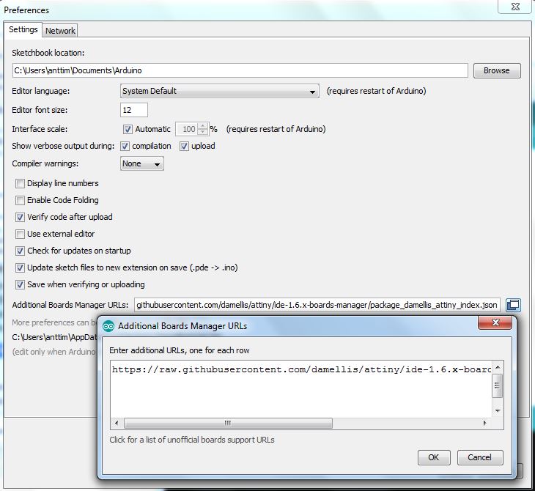This screenshot has width=535, height=491.
Task: Switch to the Network tab
Action: click(x=60, y=31)
